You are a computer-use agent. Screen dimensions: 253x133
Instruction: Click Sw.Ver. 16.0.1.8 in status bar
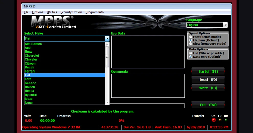click(x=137, y=127)
